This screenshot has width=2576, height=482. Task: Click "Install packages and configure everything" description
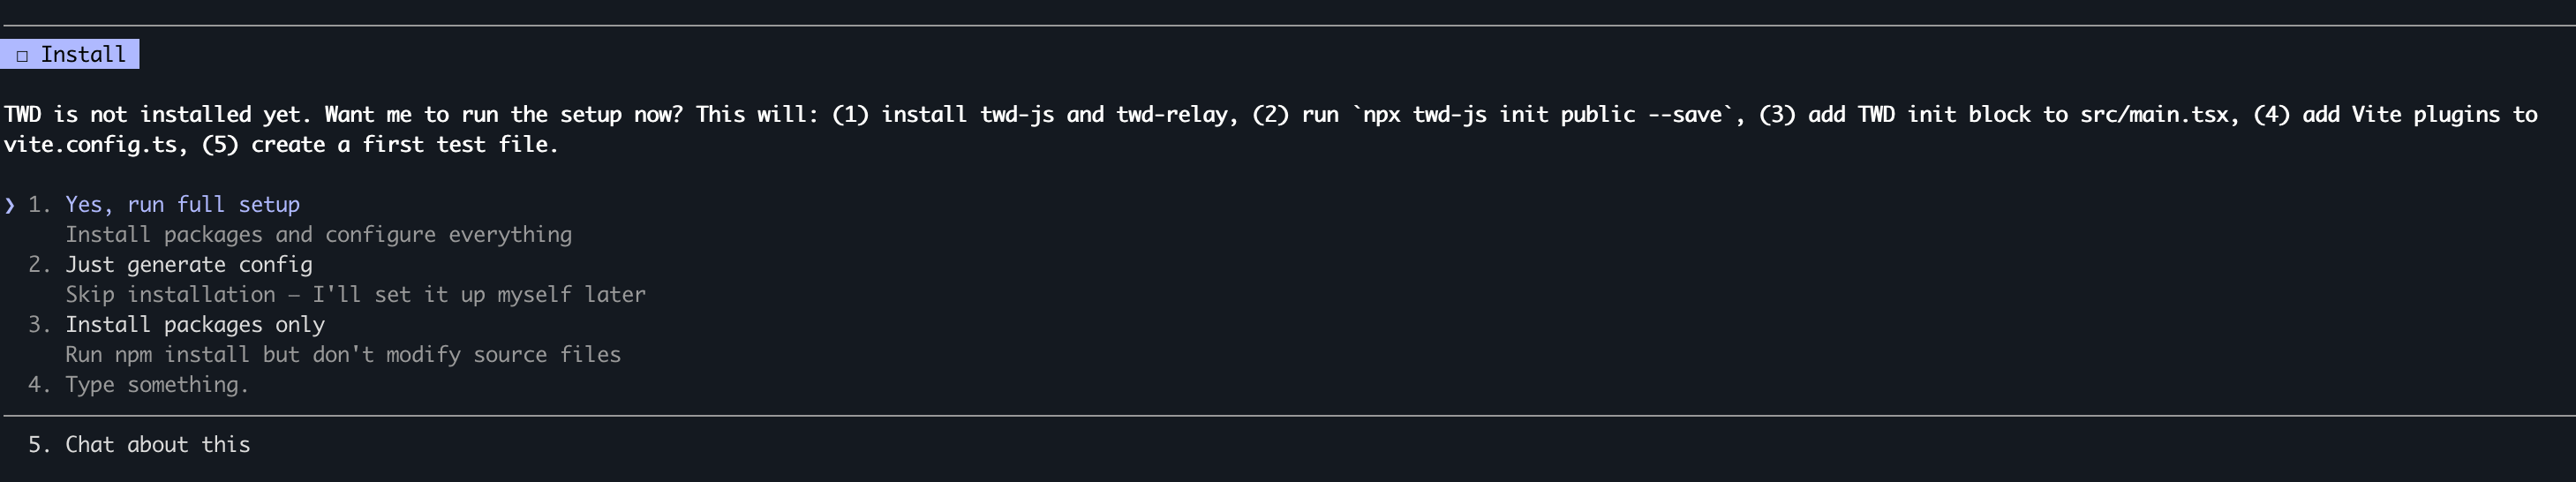[x=318, y=235]
